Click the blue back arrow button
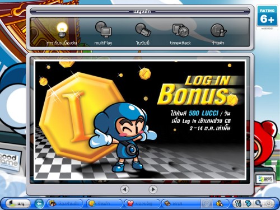This screenshot has height=210, width=280. point(39,203)
